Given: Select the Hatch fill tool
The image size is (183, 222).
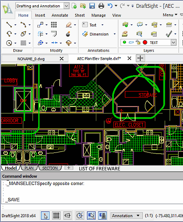Looking at the screenshot, I should coord(23,43).
